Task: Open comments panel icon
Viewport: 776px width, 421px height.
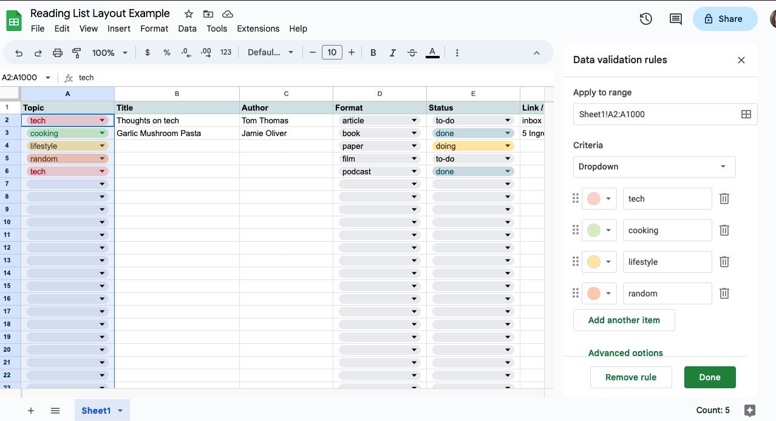Action: (x=676, y=19)
